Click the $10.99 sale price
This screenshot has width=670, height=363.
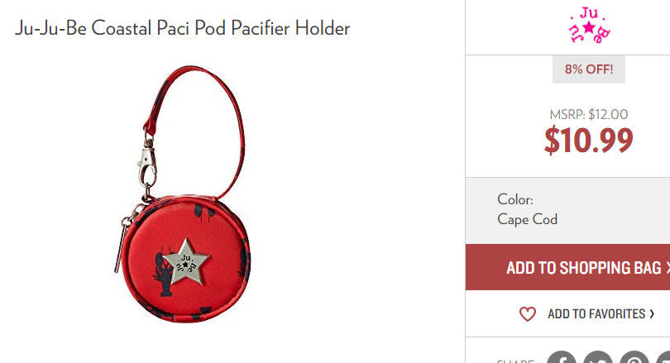(x=588, y=140)
